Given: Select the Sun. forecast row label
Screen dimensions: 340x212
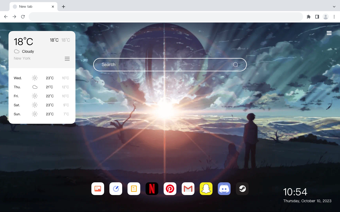Looking at the screenshot, I should click(17, 114).
